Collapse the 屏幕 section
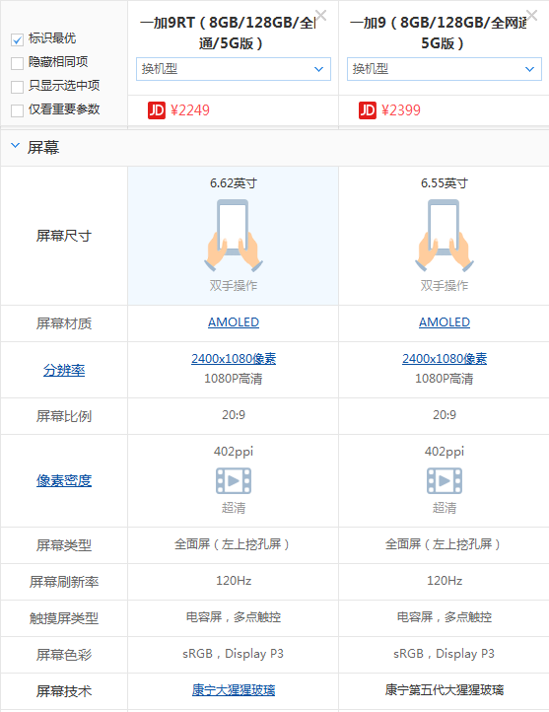 (16, 146)
